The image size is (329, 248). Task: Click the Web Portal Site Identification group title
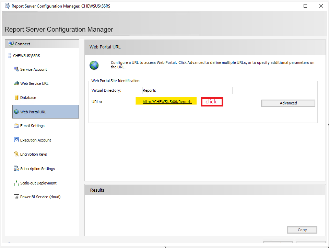[115, 81]
